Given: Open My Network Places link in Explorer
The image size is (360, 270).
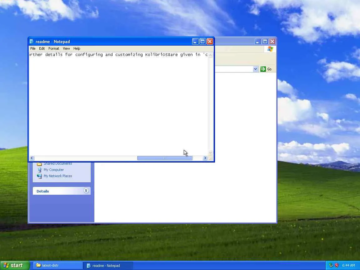Looking at the screenshot, I should click(x=58, y=176).
